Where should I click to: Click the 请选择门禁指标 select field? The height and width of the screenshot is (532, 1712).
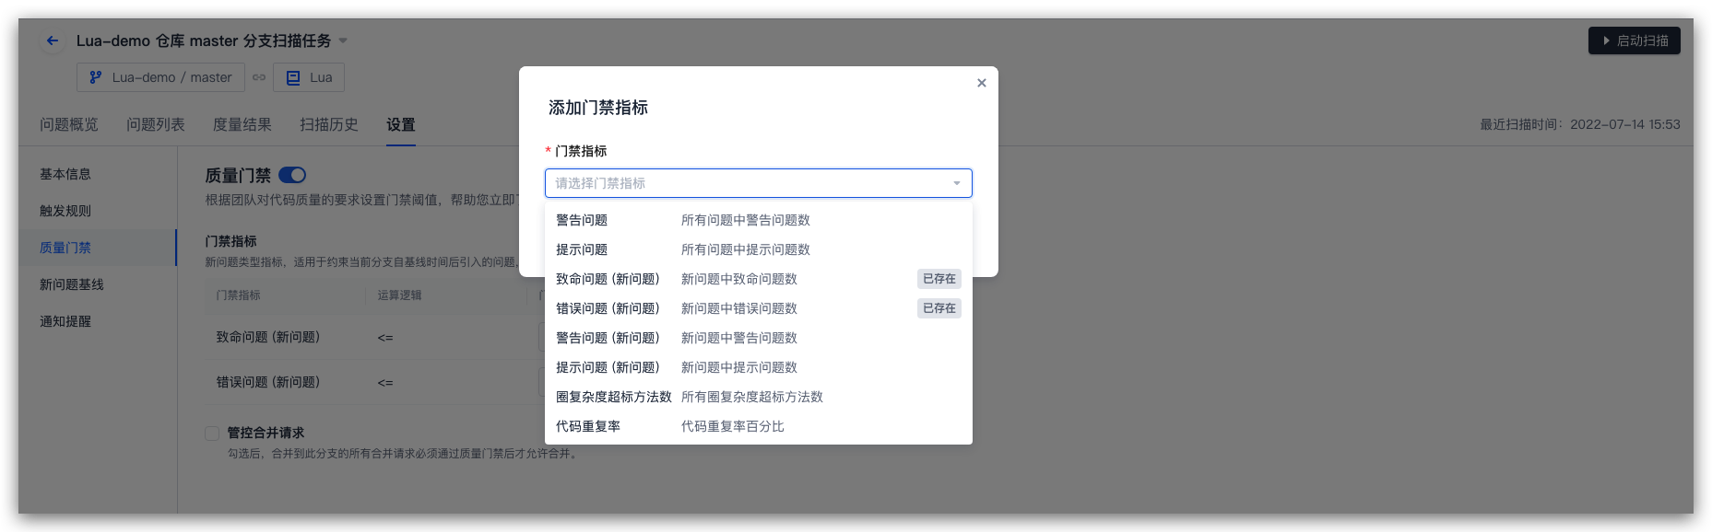[758, 183]
